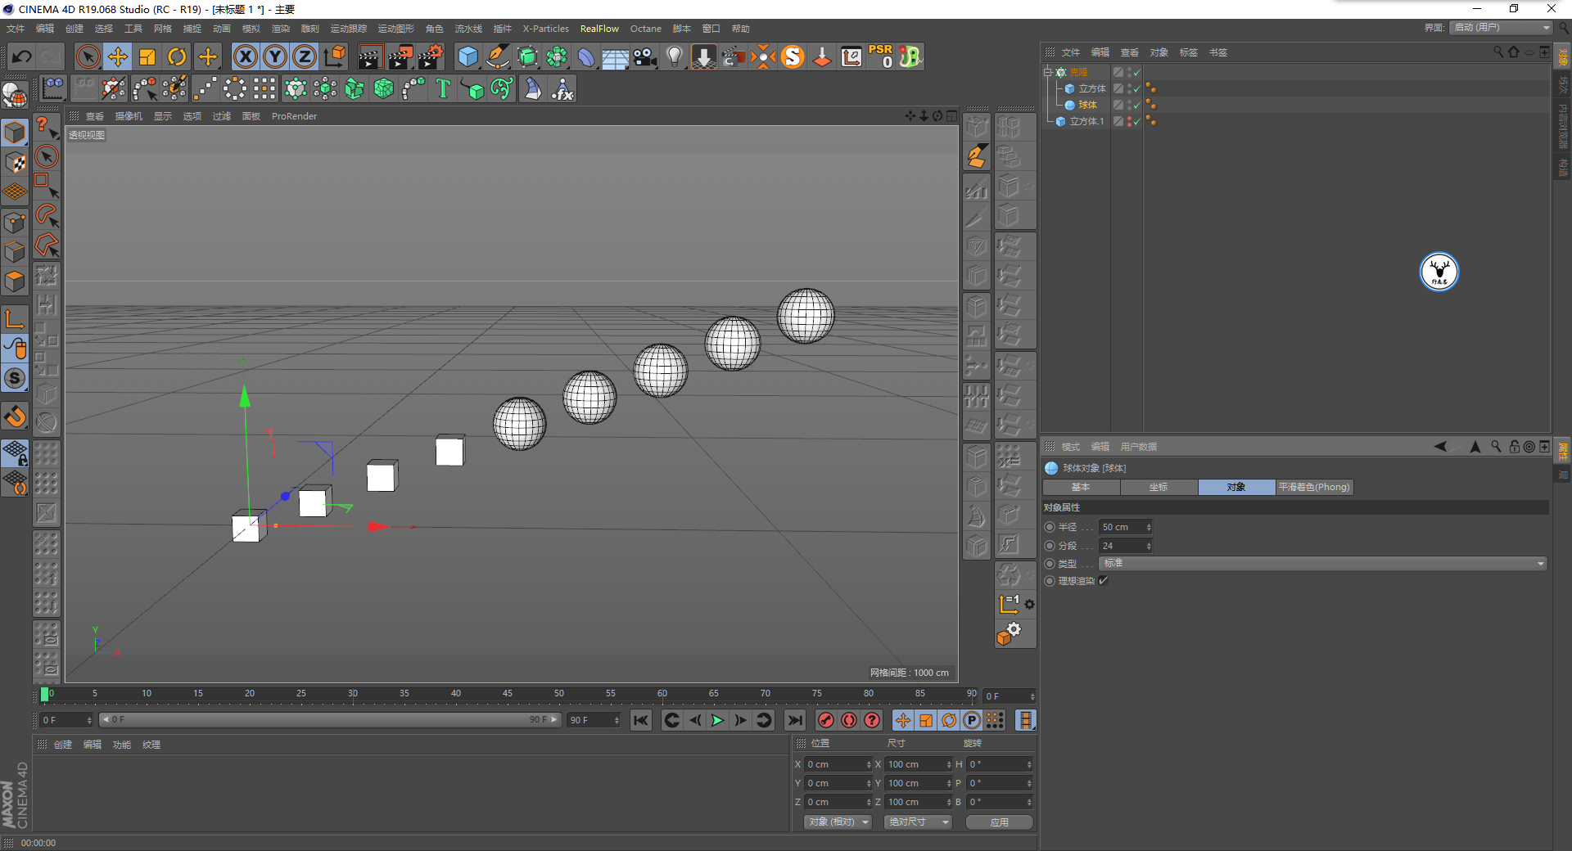Click the Render View clapperboard icon
This screenshot has width=1572, height=851.
coord(370,57)
